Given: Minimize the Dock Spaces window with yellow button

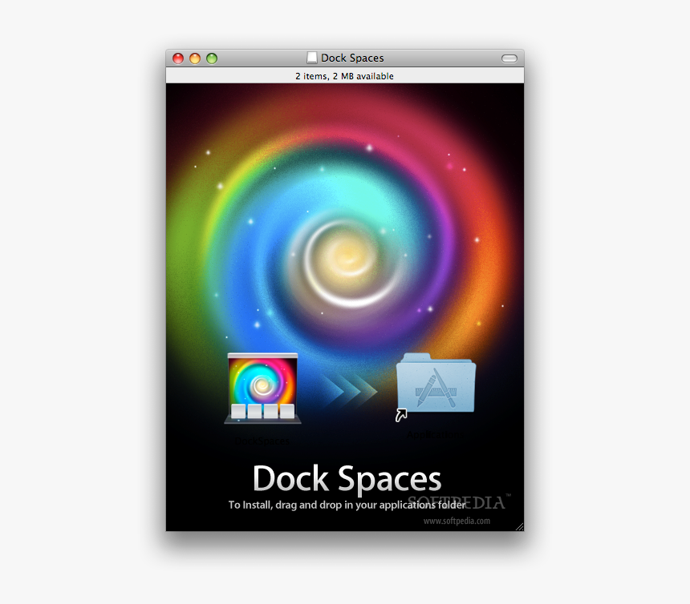Looking at the screenshot, I should coord(195,58).
